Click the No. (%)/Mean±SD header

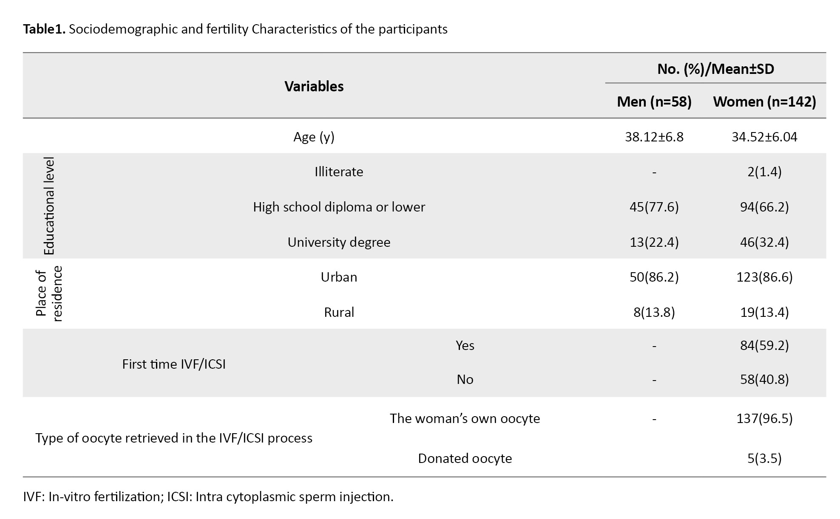(715, 69)
